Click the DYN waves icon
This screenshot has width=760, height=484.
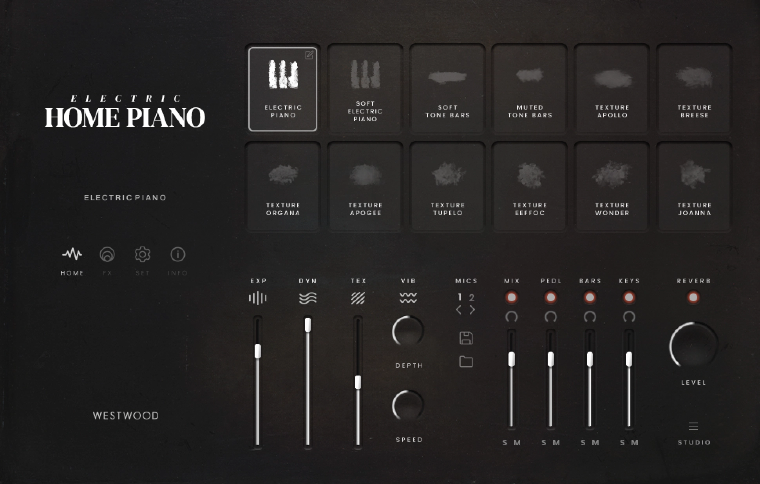(x=308, y=299)
